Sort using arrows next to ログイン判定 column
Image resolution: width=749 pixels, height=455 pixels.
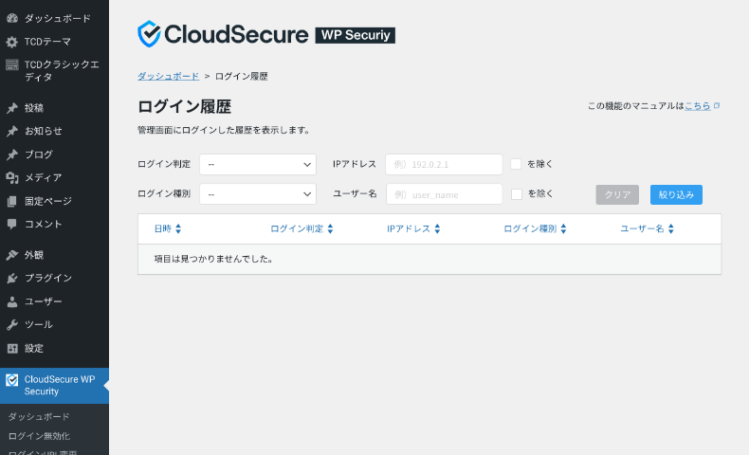(x=330, y=228)
